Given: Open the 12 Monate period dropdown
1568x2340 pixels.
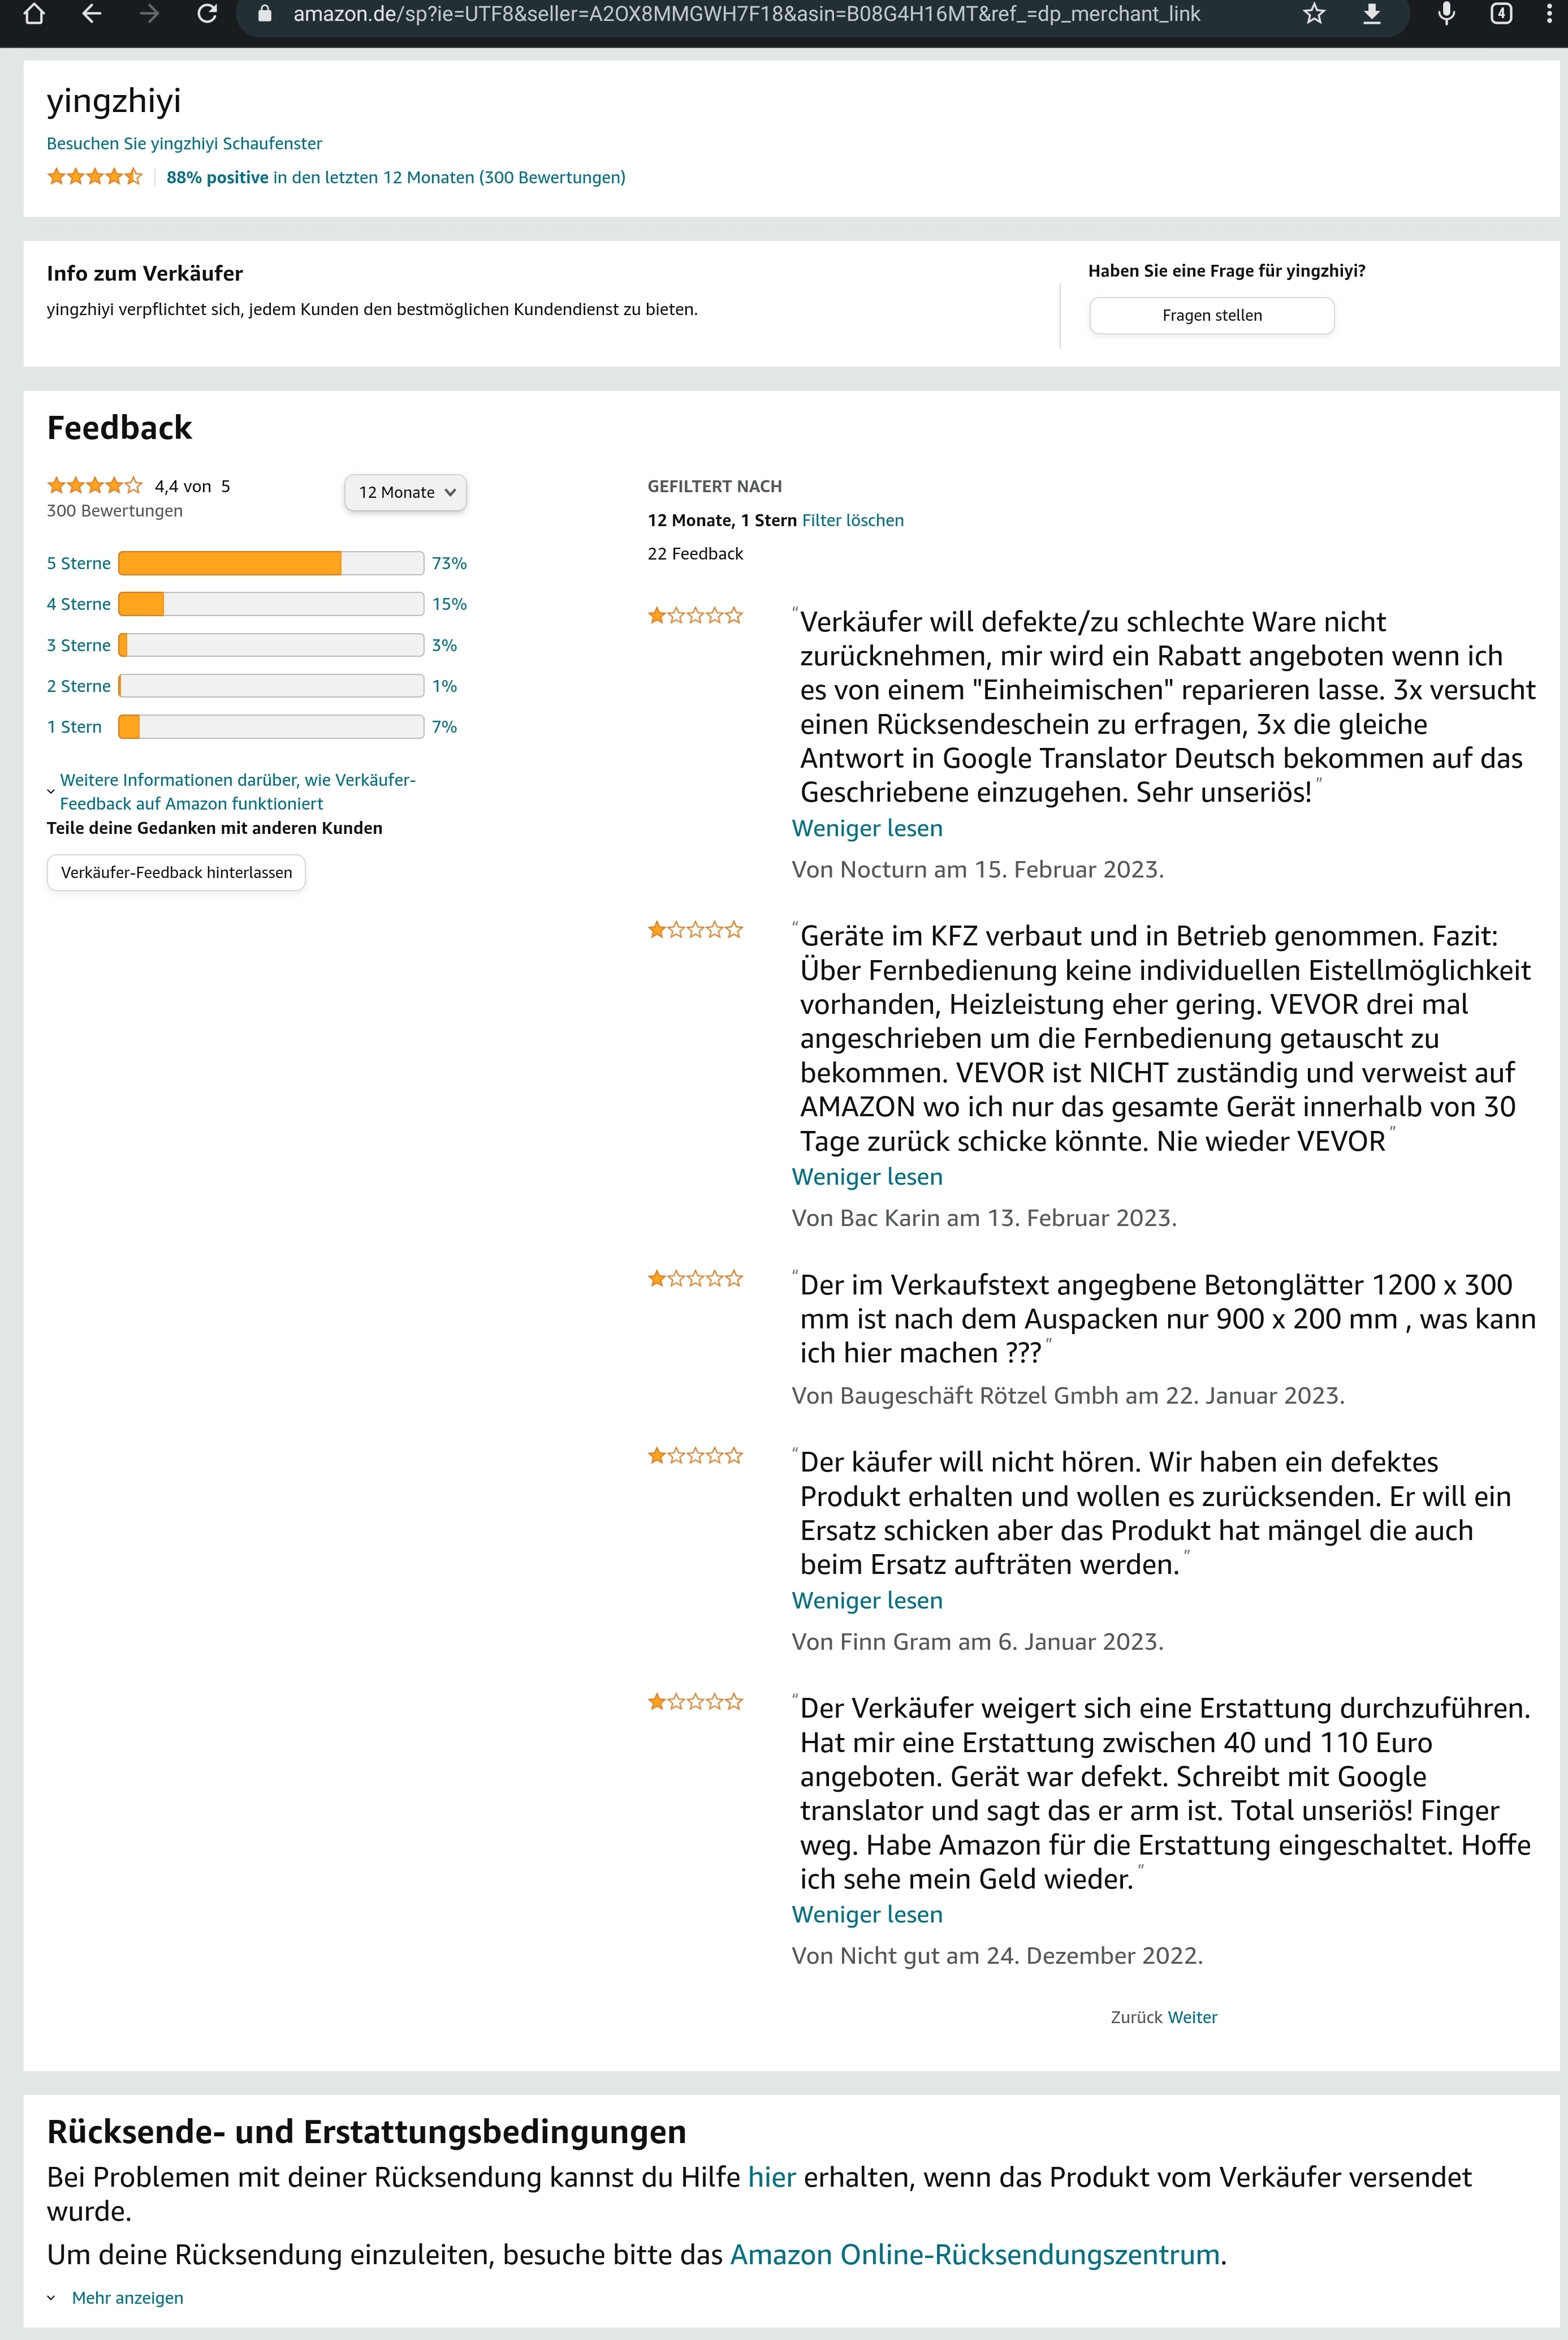Looking at the screenshot, I should coord(406,492).
